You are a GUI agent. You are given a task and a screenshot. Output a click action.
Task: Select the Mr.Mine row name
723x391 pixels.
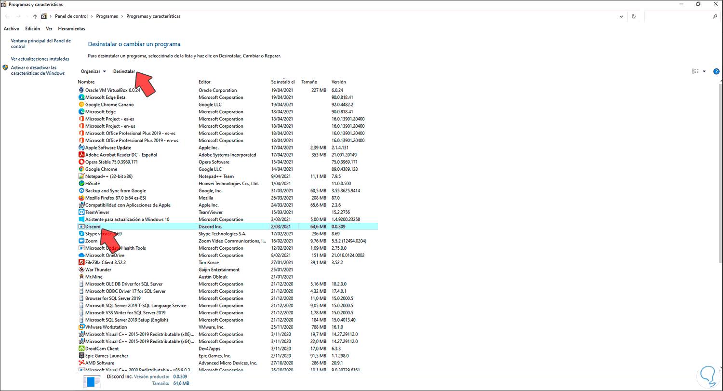pyautogui.click(x=94, y=277)
